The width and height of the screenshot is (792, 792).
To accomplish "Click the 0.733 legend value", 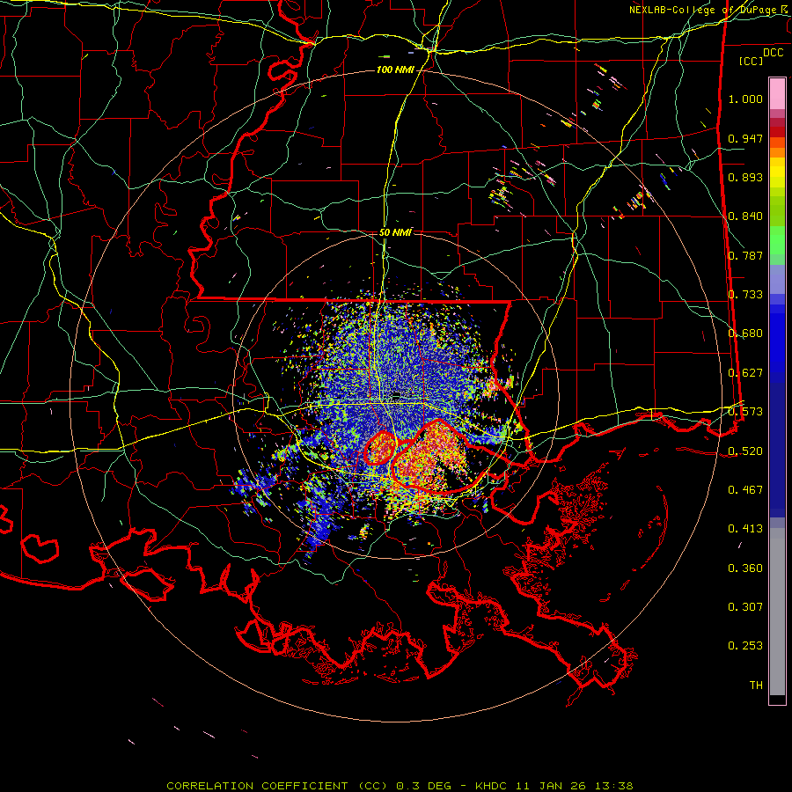I will click(x=745, y=295).
